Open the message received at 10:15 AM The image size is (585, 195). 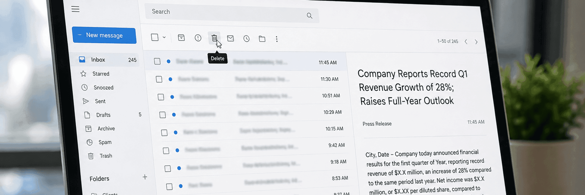tap(253, 130)
